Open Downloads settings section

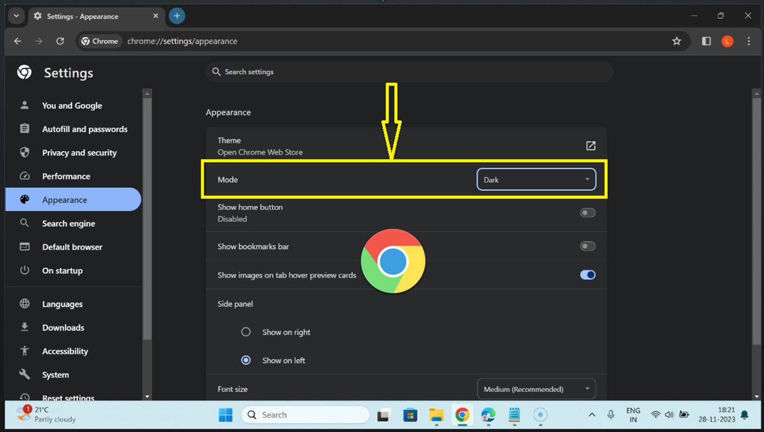point(63,328)
